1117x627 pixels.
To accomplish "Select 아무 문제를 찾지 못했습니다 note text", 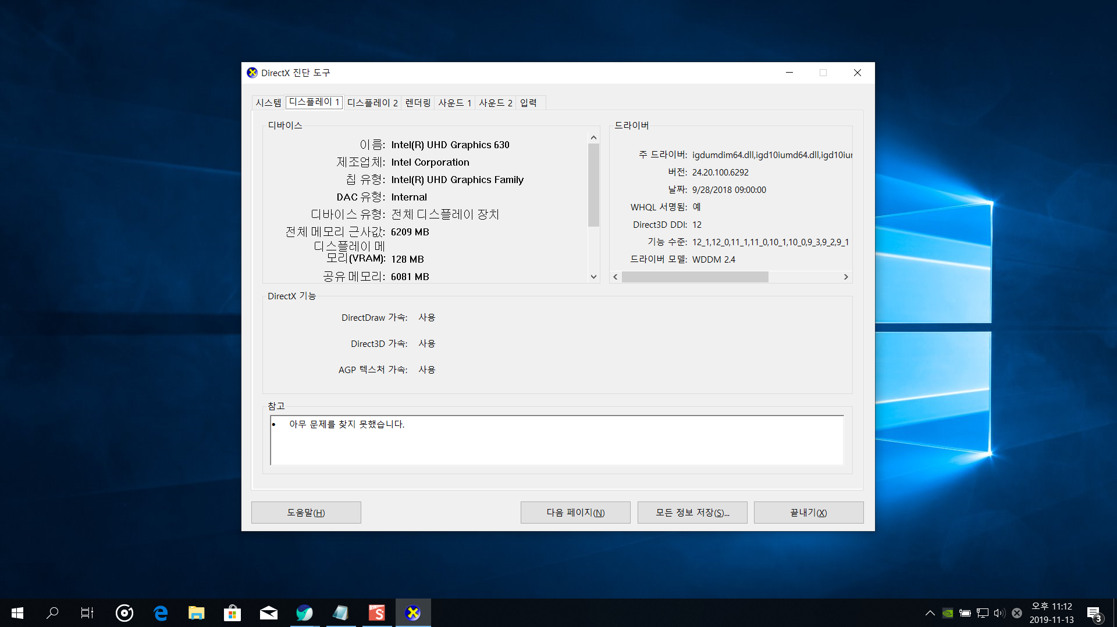I will pyautogui.click(x=347, y=424).
